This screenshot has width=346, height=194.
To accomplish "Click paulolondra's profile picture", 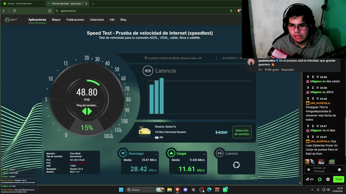I will 251,62.
